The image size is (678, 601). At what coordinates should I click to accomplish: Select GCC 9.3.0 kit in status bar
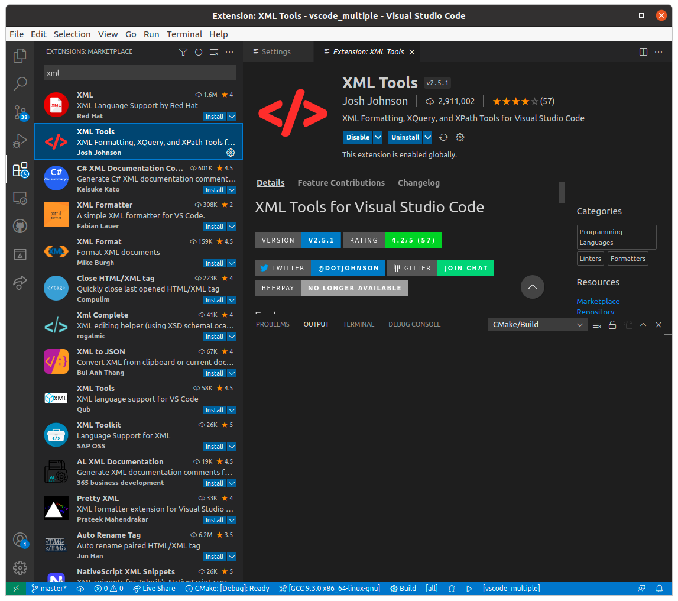point(329,589)
